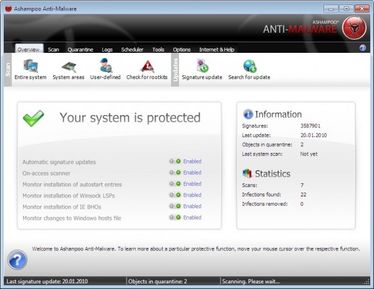Click Enabled link for Winsock LSPs

[x=192, y=195]
